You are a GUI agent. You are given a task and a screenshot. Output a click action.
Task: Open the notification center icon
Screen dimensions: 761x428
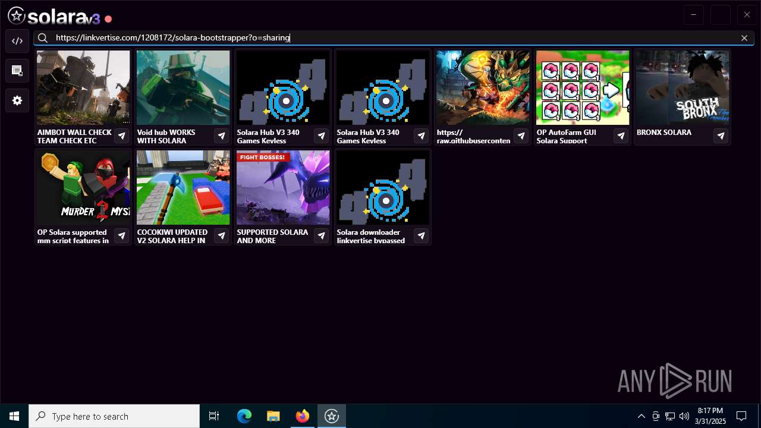[741, 416]
